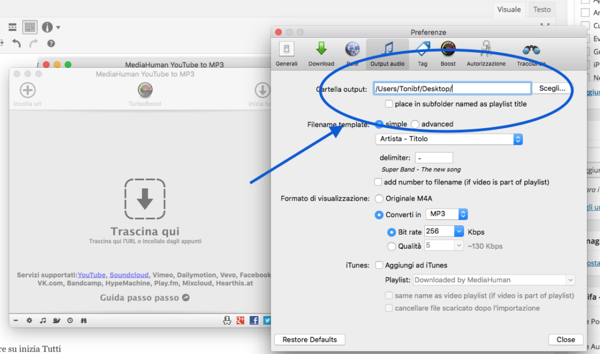Screen dimensions: 600x354
Task: Open the Soundcloud supported service link
Action: (129, 275)
